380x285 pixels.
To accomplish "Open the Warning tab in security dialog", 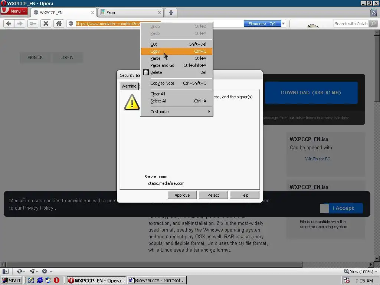I will [x=129, y=86].
